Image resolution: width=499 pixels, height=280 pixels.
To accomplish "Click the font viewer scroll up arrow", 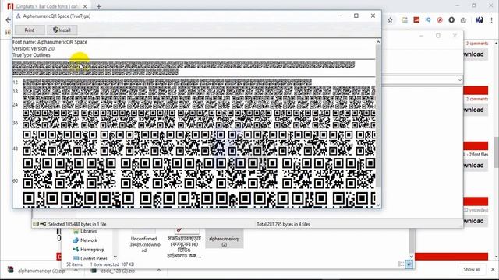I will [x=378, y=42].
